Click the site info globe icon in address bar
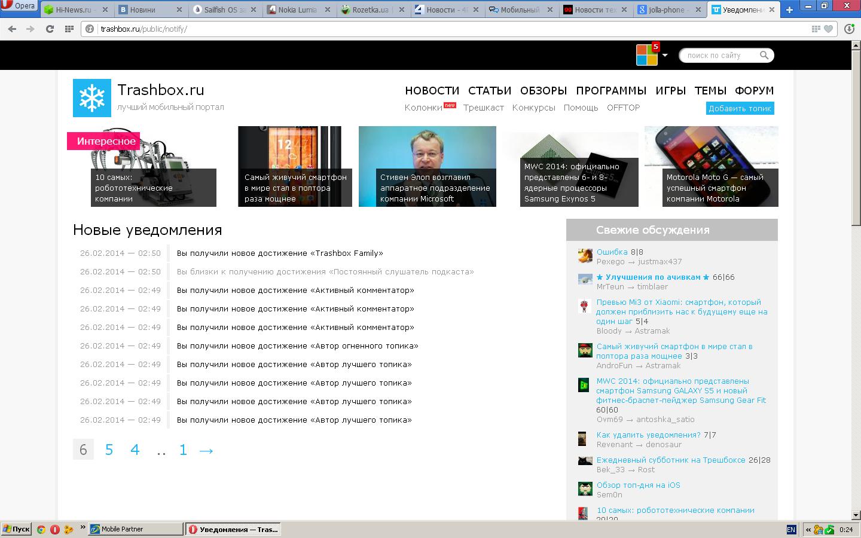The width and height of the screenshot is (861, 538). click(90, 29)
